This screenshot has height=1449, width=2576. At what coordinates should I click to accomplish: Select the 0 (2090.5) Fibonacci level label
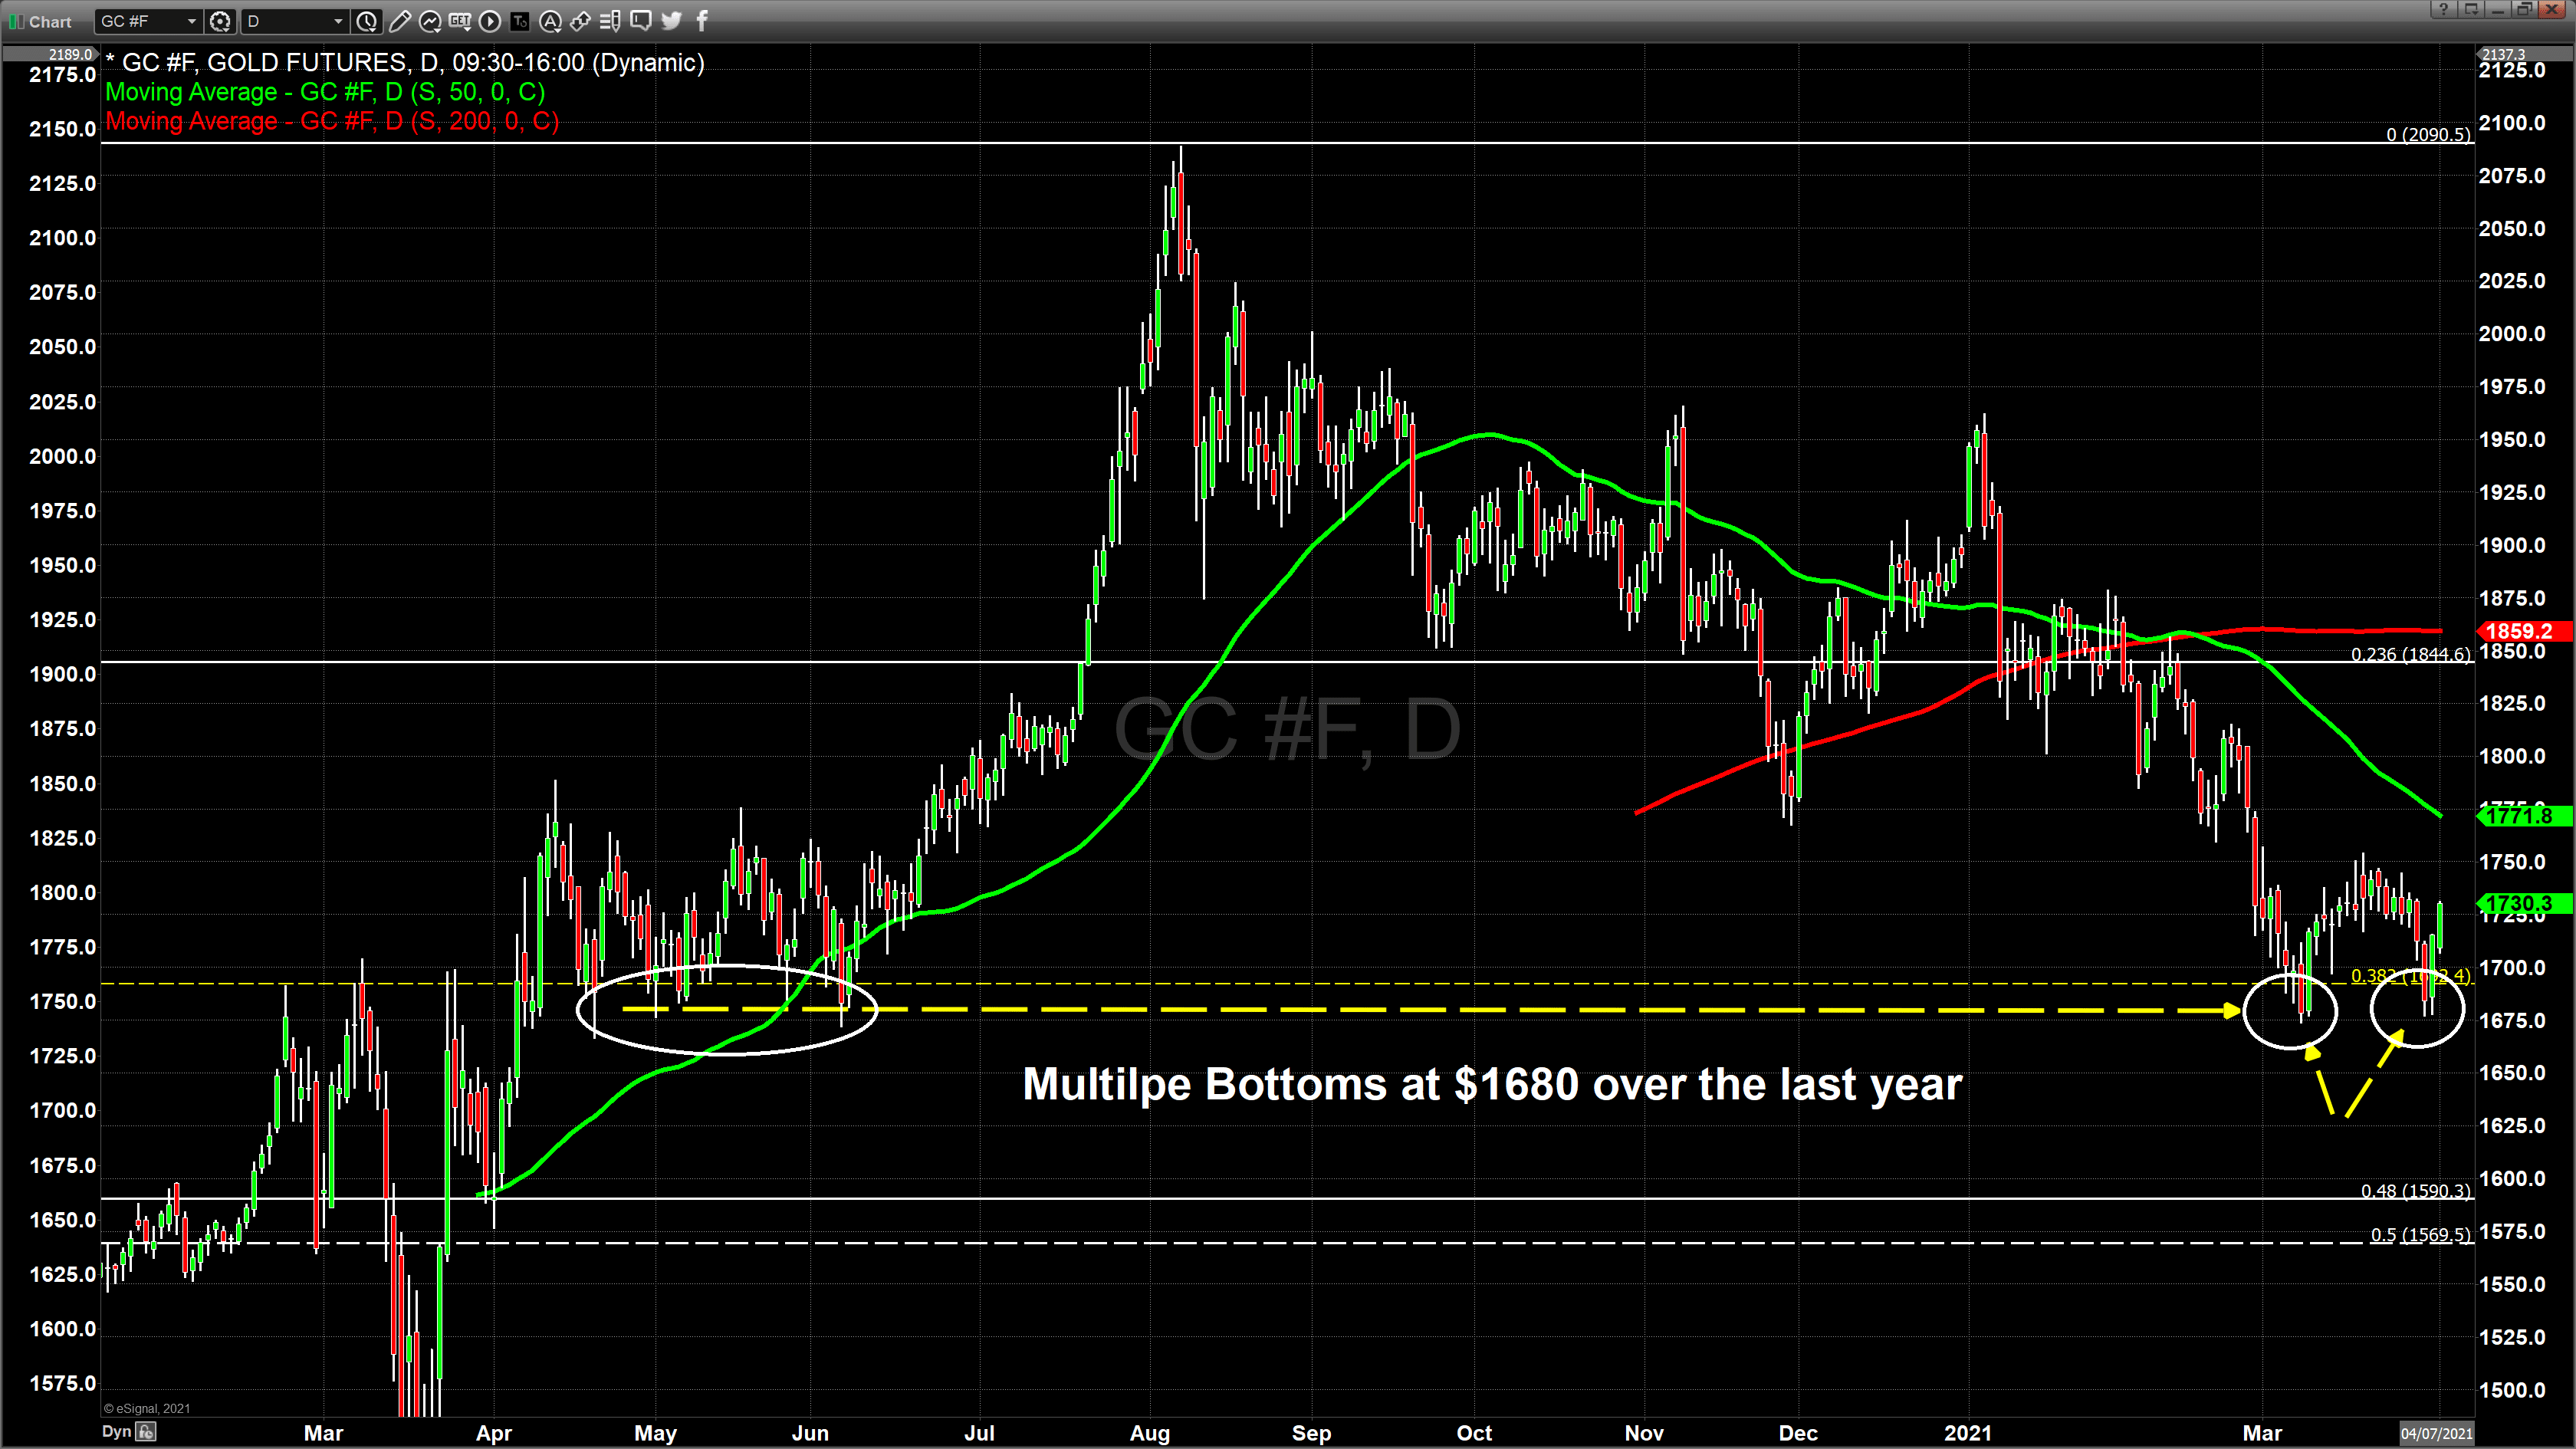2427,134
